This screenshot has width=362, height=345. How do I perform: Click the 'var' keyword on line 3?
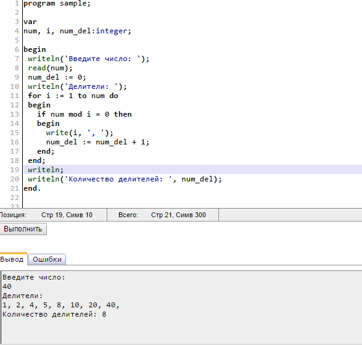30,22
